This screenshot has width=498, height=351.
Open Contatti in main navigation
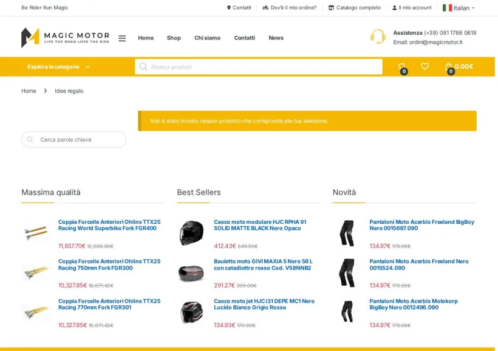click(x=245, y=38)
